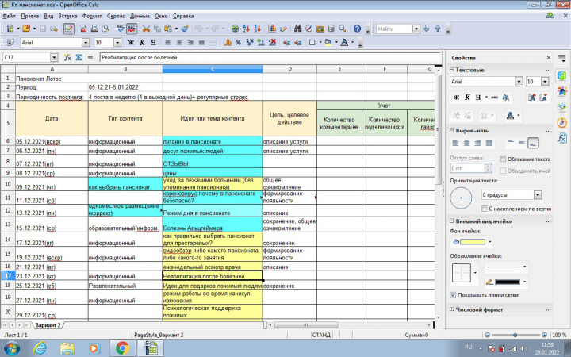Sort ascending with the A-Z icon
The image size is (571, 357).
(247, 29)
